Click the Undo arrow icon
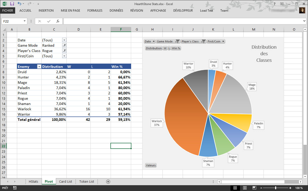Screen dimensions: 308x191 click(x=19, y=4)
